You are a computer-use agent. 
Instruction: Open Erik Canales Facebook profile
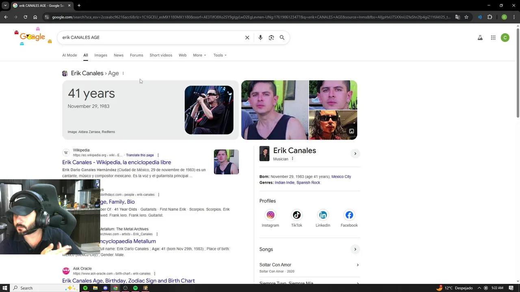pos(349,215)
